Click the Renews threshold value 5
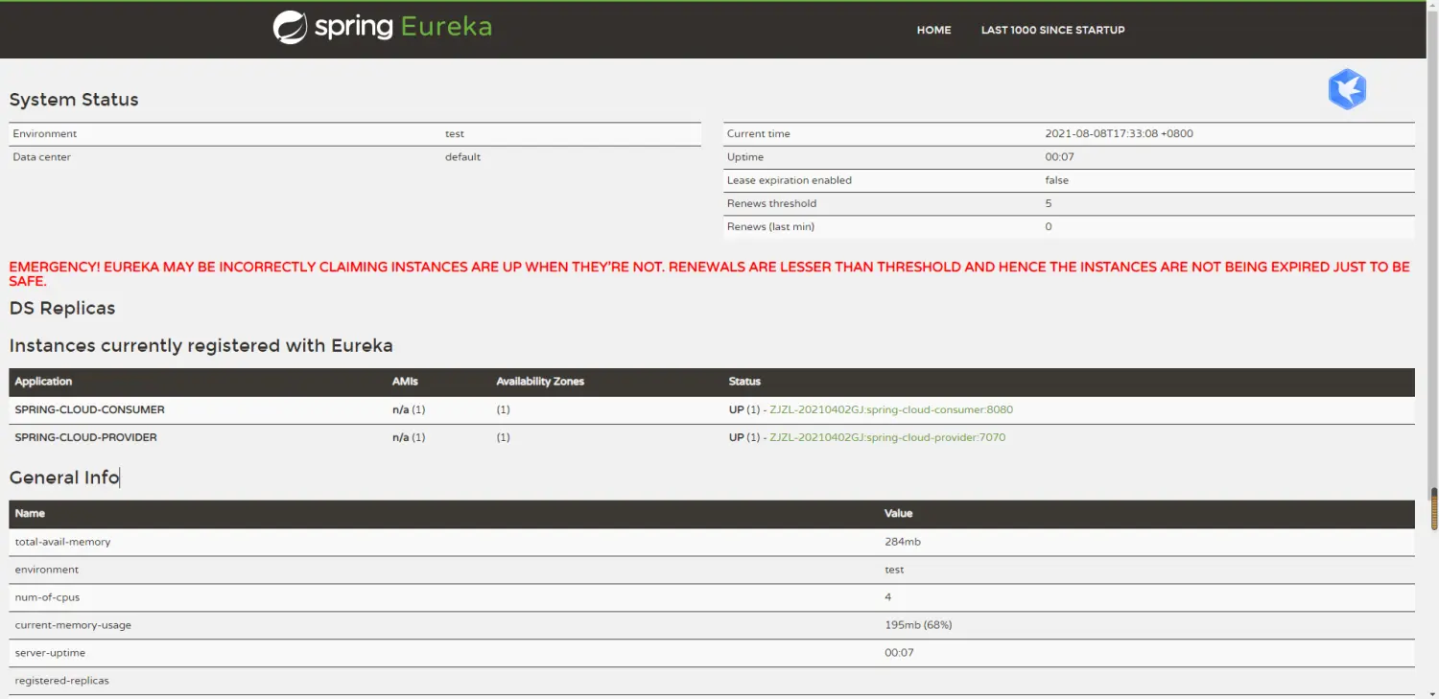 1049,203
